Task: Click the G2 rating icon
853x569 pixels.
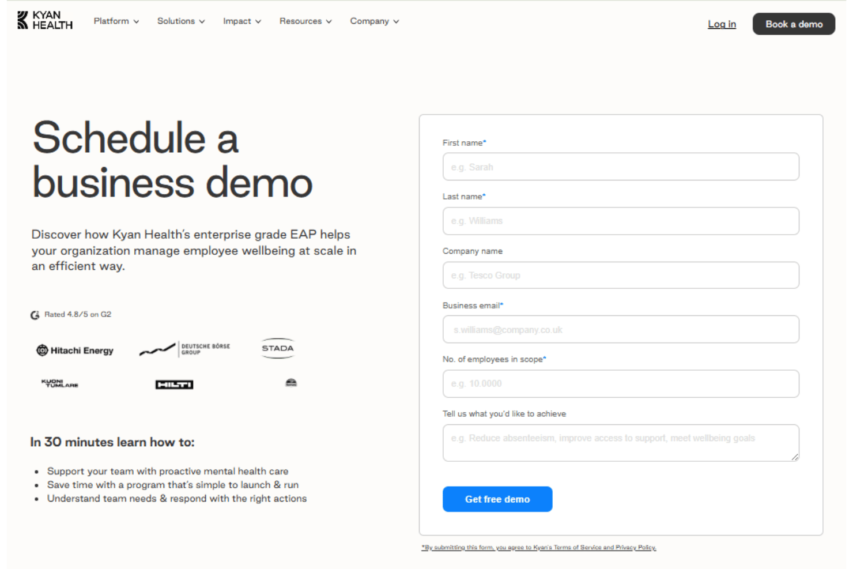Action: pyautogui.click(x=35, y=315)
